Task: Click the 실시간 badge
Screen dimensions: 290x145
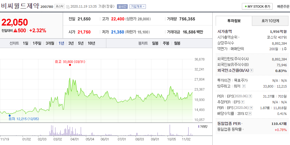Action: (x=122, y=6)
